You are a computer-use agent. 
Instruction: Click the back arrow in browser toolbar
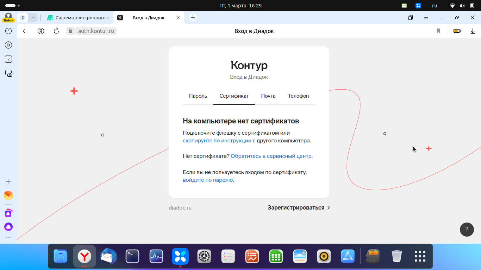click(25, 31)
